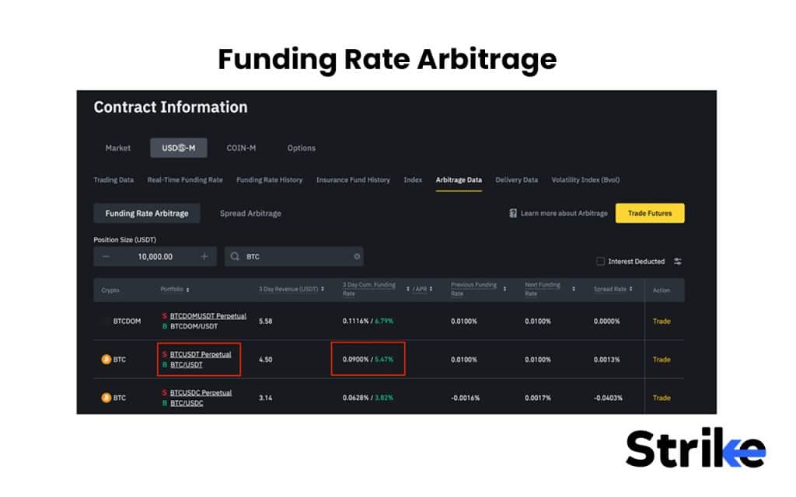Decrease position size with the minus icon
The width and height of the screenshot is (796, 497).
tap(106, 255)
